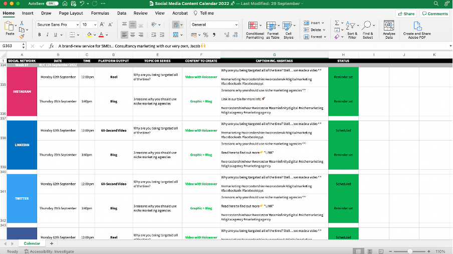Open the Formulas ribbon tab
The width and height of the screenshot is (453, 254).
(x=100, y=13)
